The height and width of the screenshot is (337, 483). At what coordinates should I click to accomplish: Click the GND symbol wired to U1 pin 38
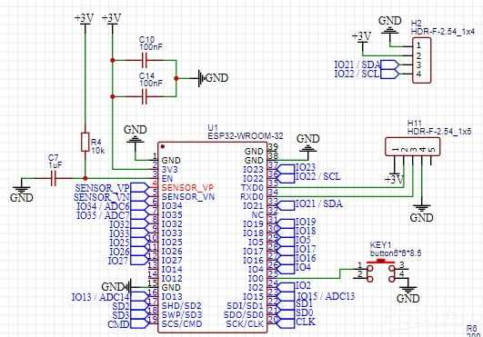(x=308, y=144)
